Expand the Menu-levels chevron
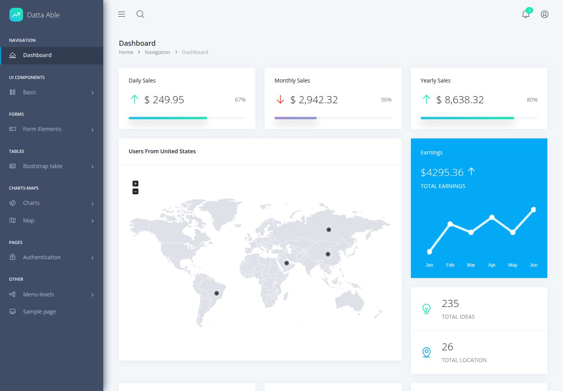Viewport: 563px width, 391px height. (93, 295)
